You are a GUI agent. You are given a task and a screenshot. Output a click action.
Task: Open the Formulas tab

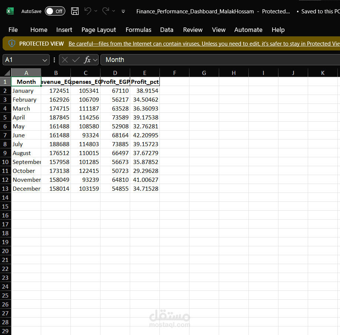[138, 30]
